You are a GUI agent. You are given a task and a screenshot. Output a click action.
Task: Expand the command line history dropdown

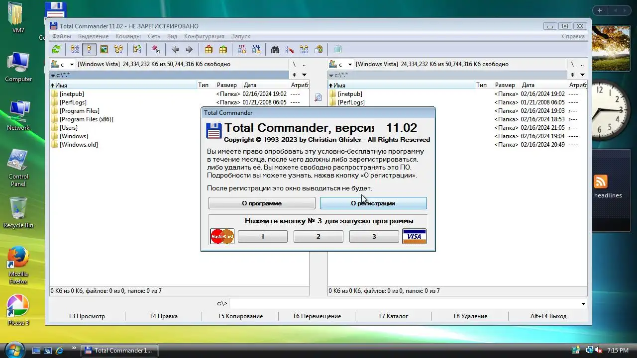(583, 304)
